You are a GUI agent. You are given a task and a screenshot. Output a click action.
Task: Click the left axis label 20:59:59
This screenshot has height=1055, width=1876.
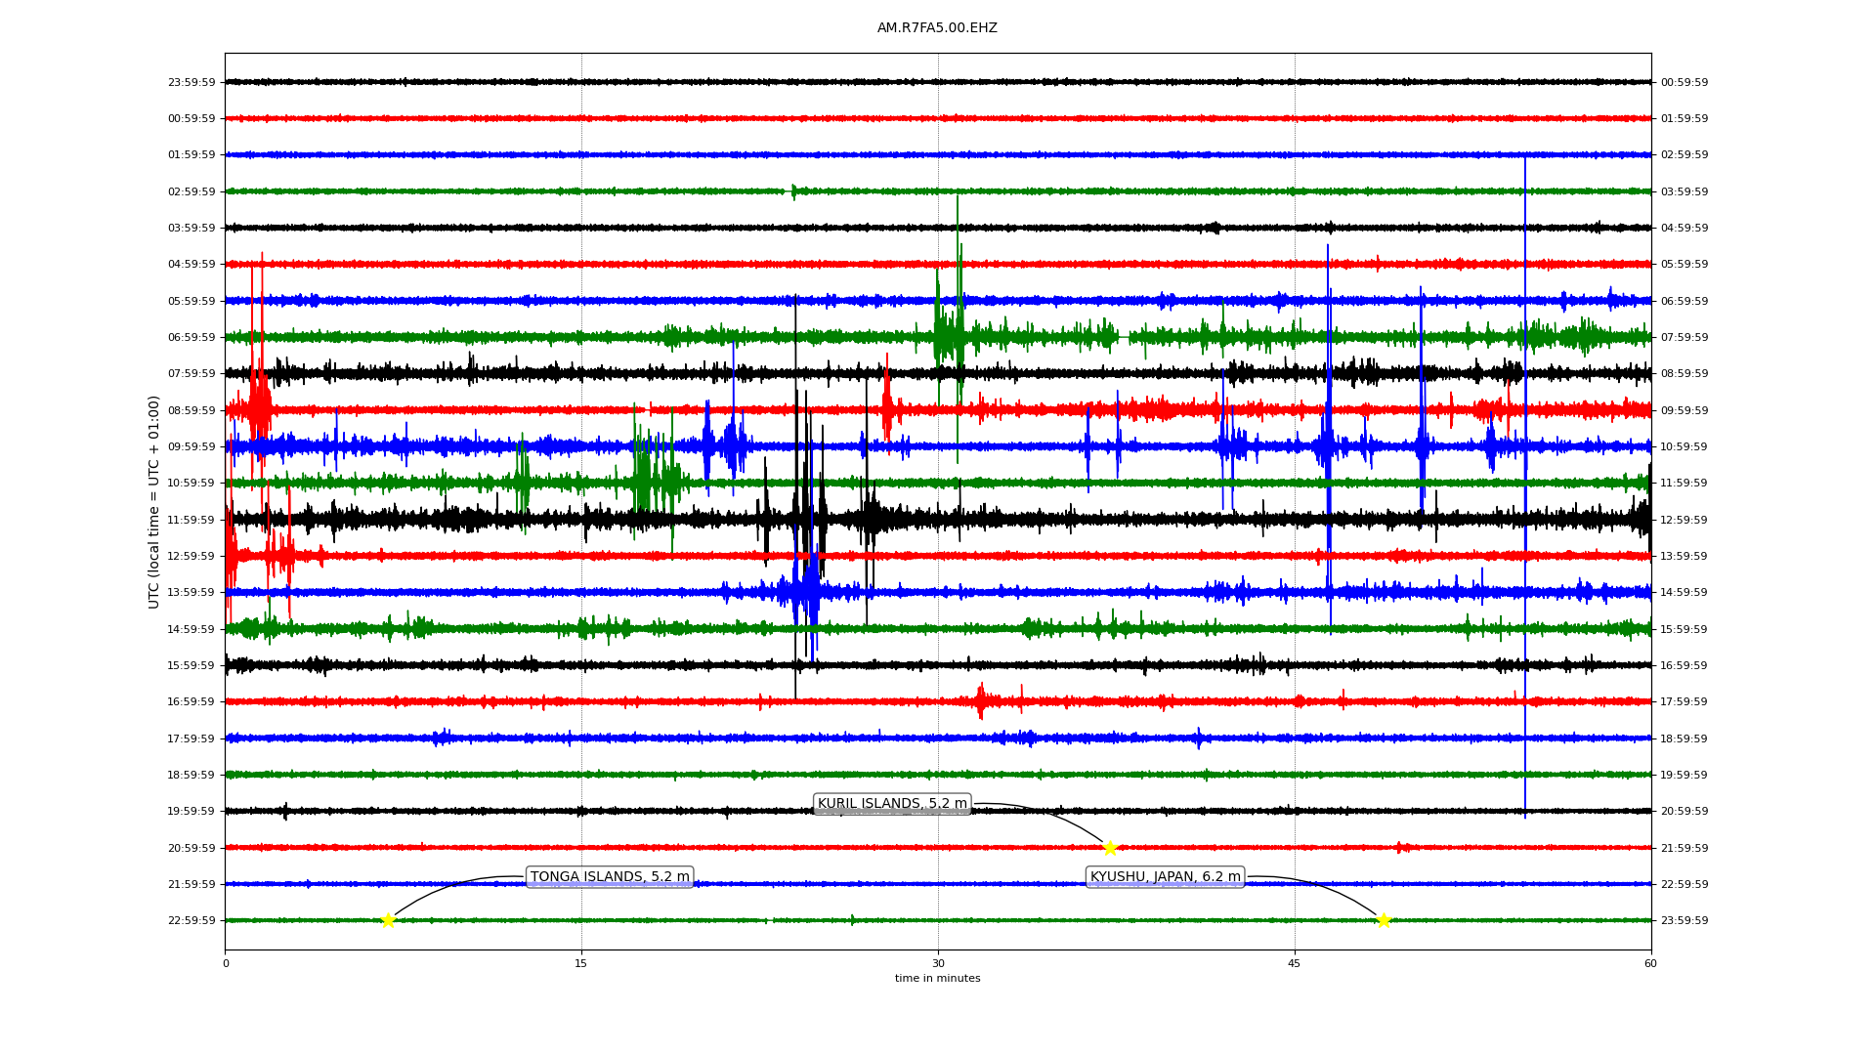pos(192,849)
